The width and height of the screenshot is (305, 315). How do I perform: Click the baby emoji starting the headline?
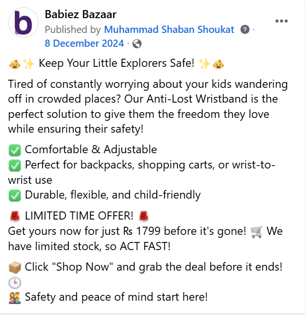pyautogui.click(x=15, y=64)
